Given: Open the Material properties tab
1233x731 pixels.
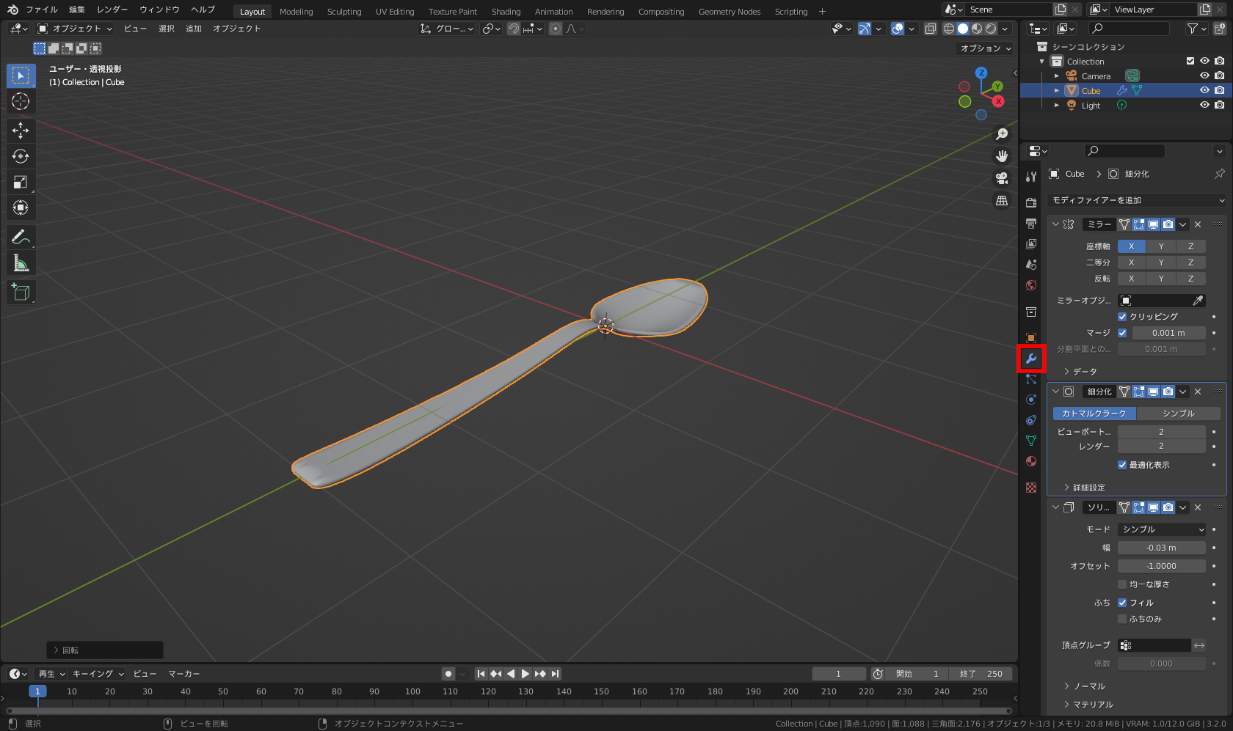Looking at the screenshot, I should pos(1031,461).
